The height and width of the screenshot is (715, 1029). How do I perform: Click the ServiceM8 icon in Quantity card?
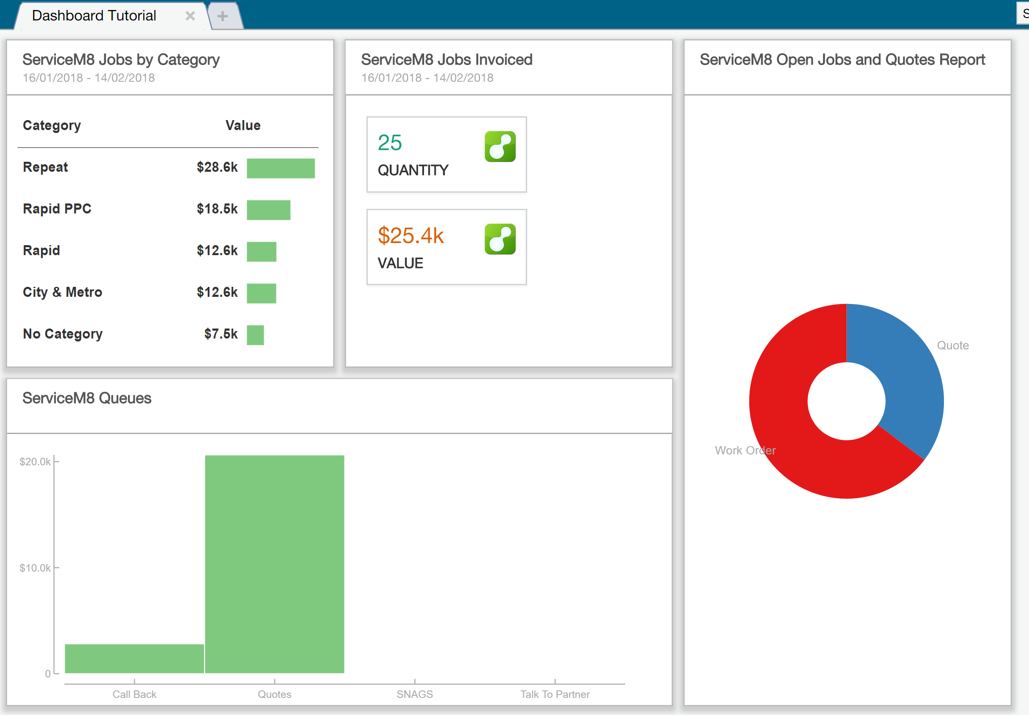[x=499, y=146]
